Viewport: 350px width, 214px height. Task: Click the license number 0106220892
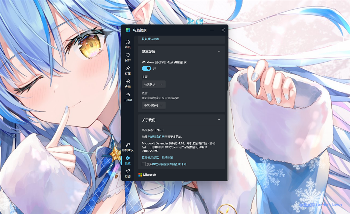(150, 151)
